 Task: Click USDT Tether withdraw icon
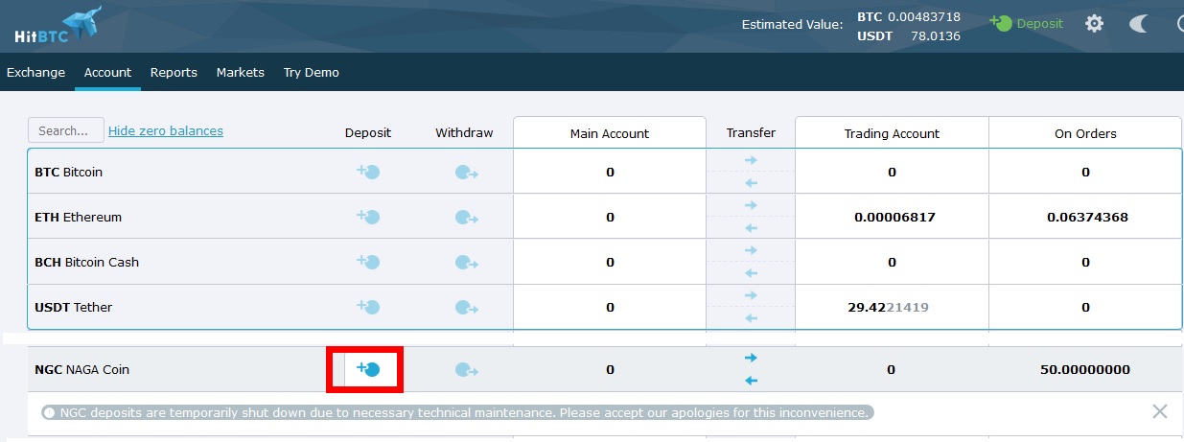click(x=466, y=308)
